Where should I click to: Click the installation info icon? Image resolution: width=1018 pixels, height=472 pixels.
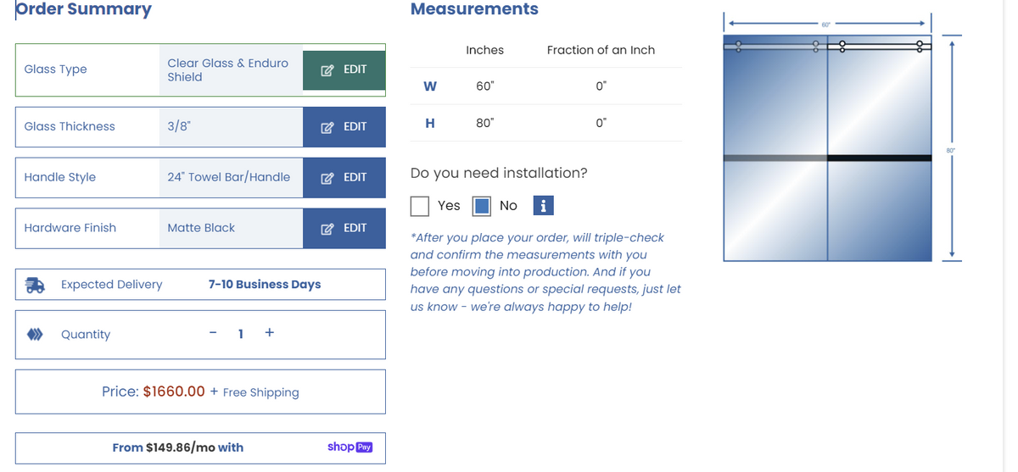point(544,205)
